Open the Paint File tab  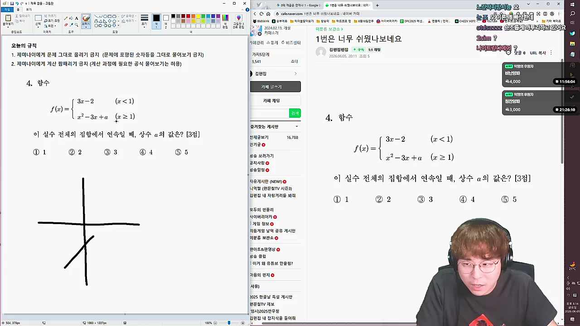(7, 10)
